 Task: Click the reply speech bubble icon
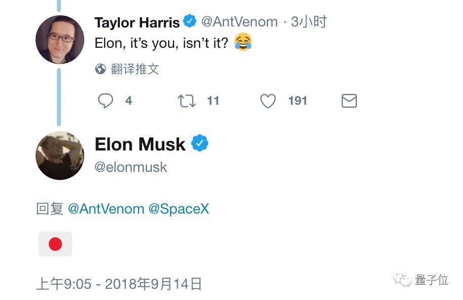(x=106, y=101)
